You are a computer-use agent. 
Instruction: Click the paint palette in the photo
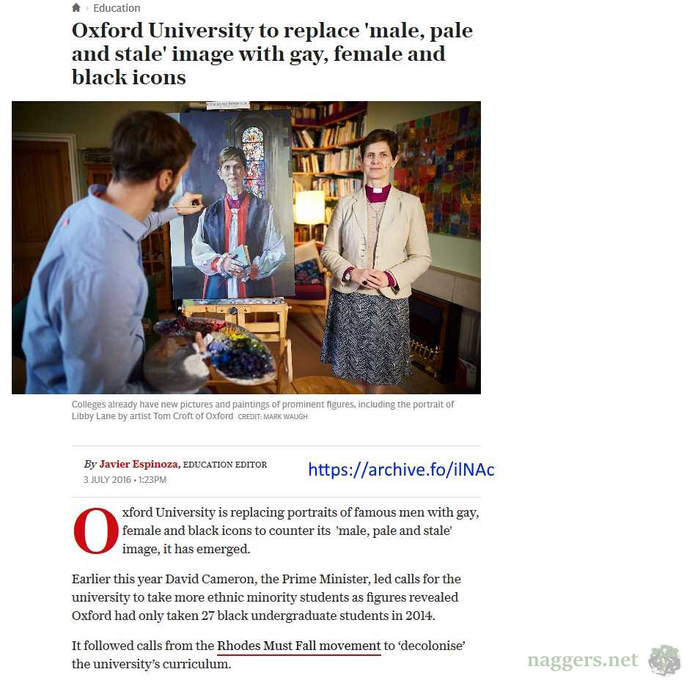(x=215, y=350)
